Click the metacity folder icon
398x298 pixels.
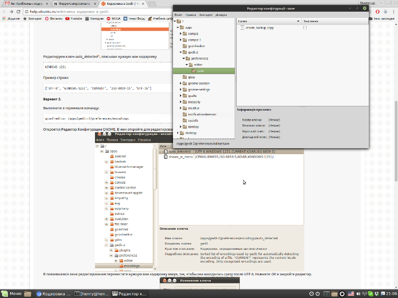(x=185, y=102)
